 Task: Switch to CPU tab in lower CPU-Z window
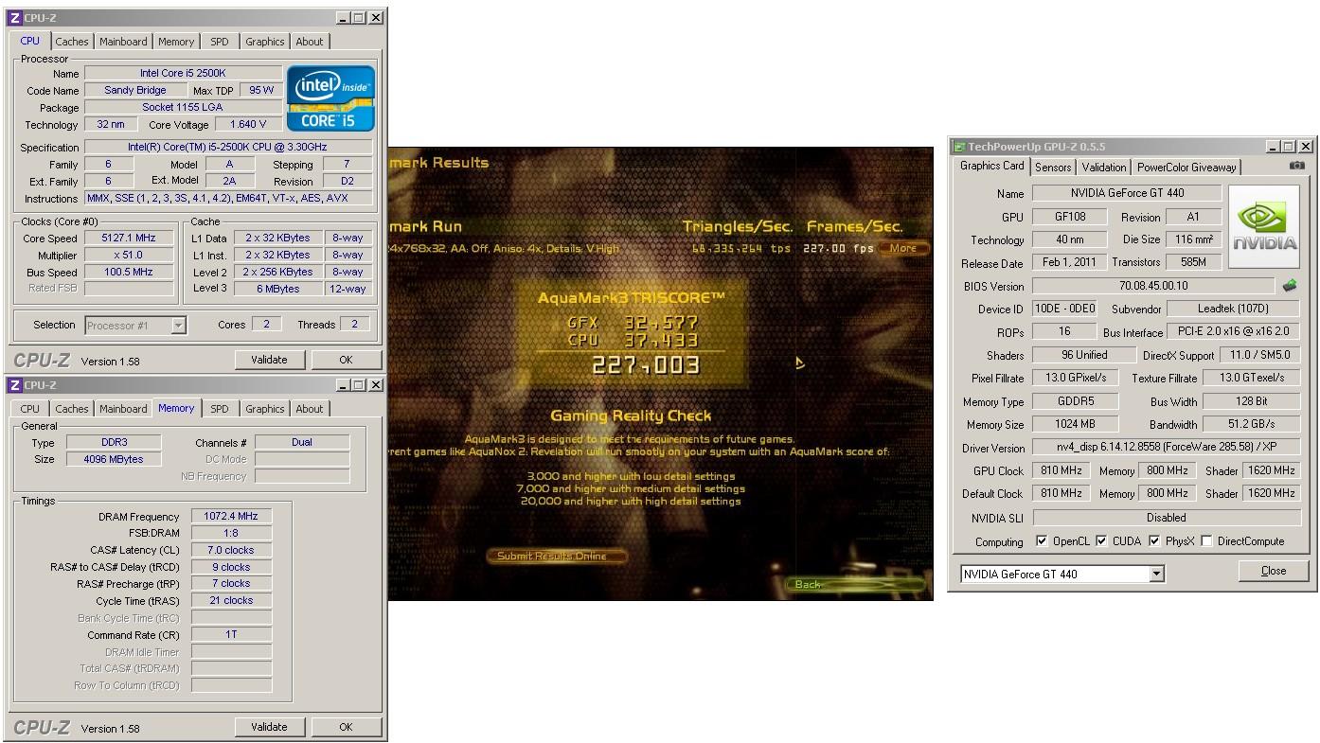(30, 409)
